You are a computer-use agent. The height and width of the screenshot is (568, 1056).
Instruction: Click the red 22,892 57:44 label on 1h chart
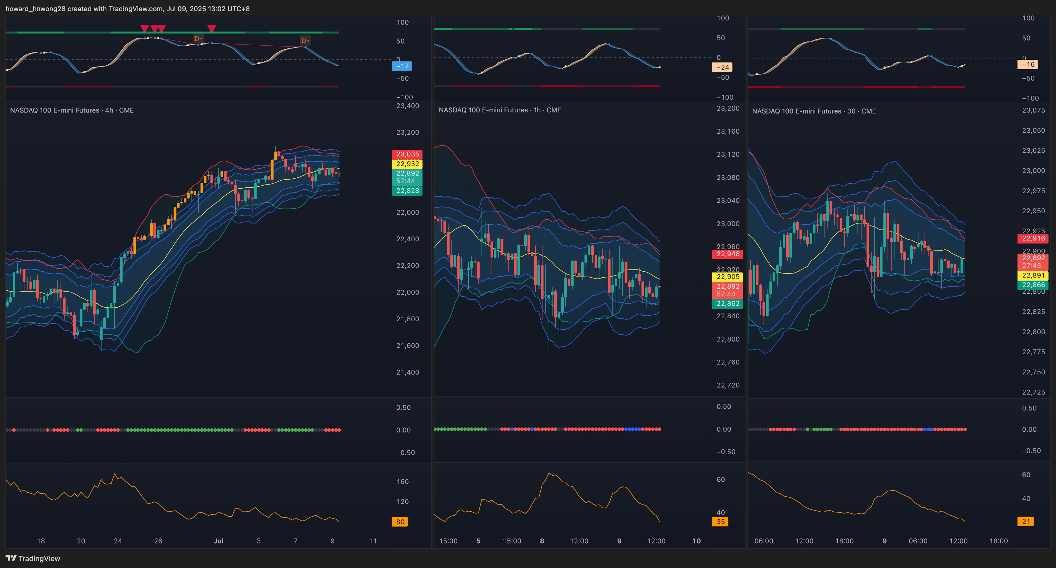[727, 290]
